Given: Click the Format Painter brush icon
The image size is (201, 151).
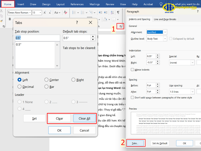Looking at the screenshot, I should (x=2, y=21).
